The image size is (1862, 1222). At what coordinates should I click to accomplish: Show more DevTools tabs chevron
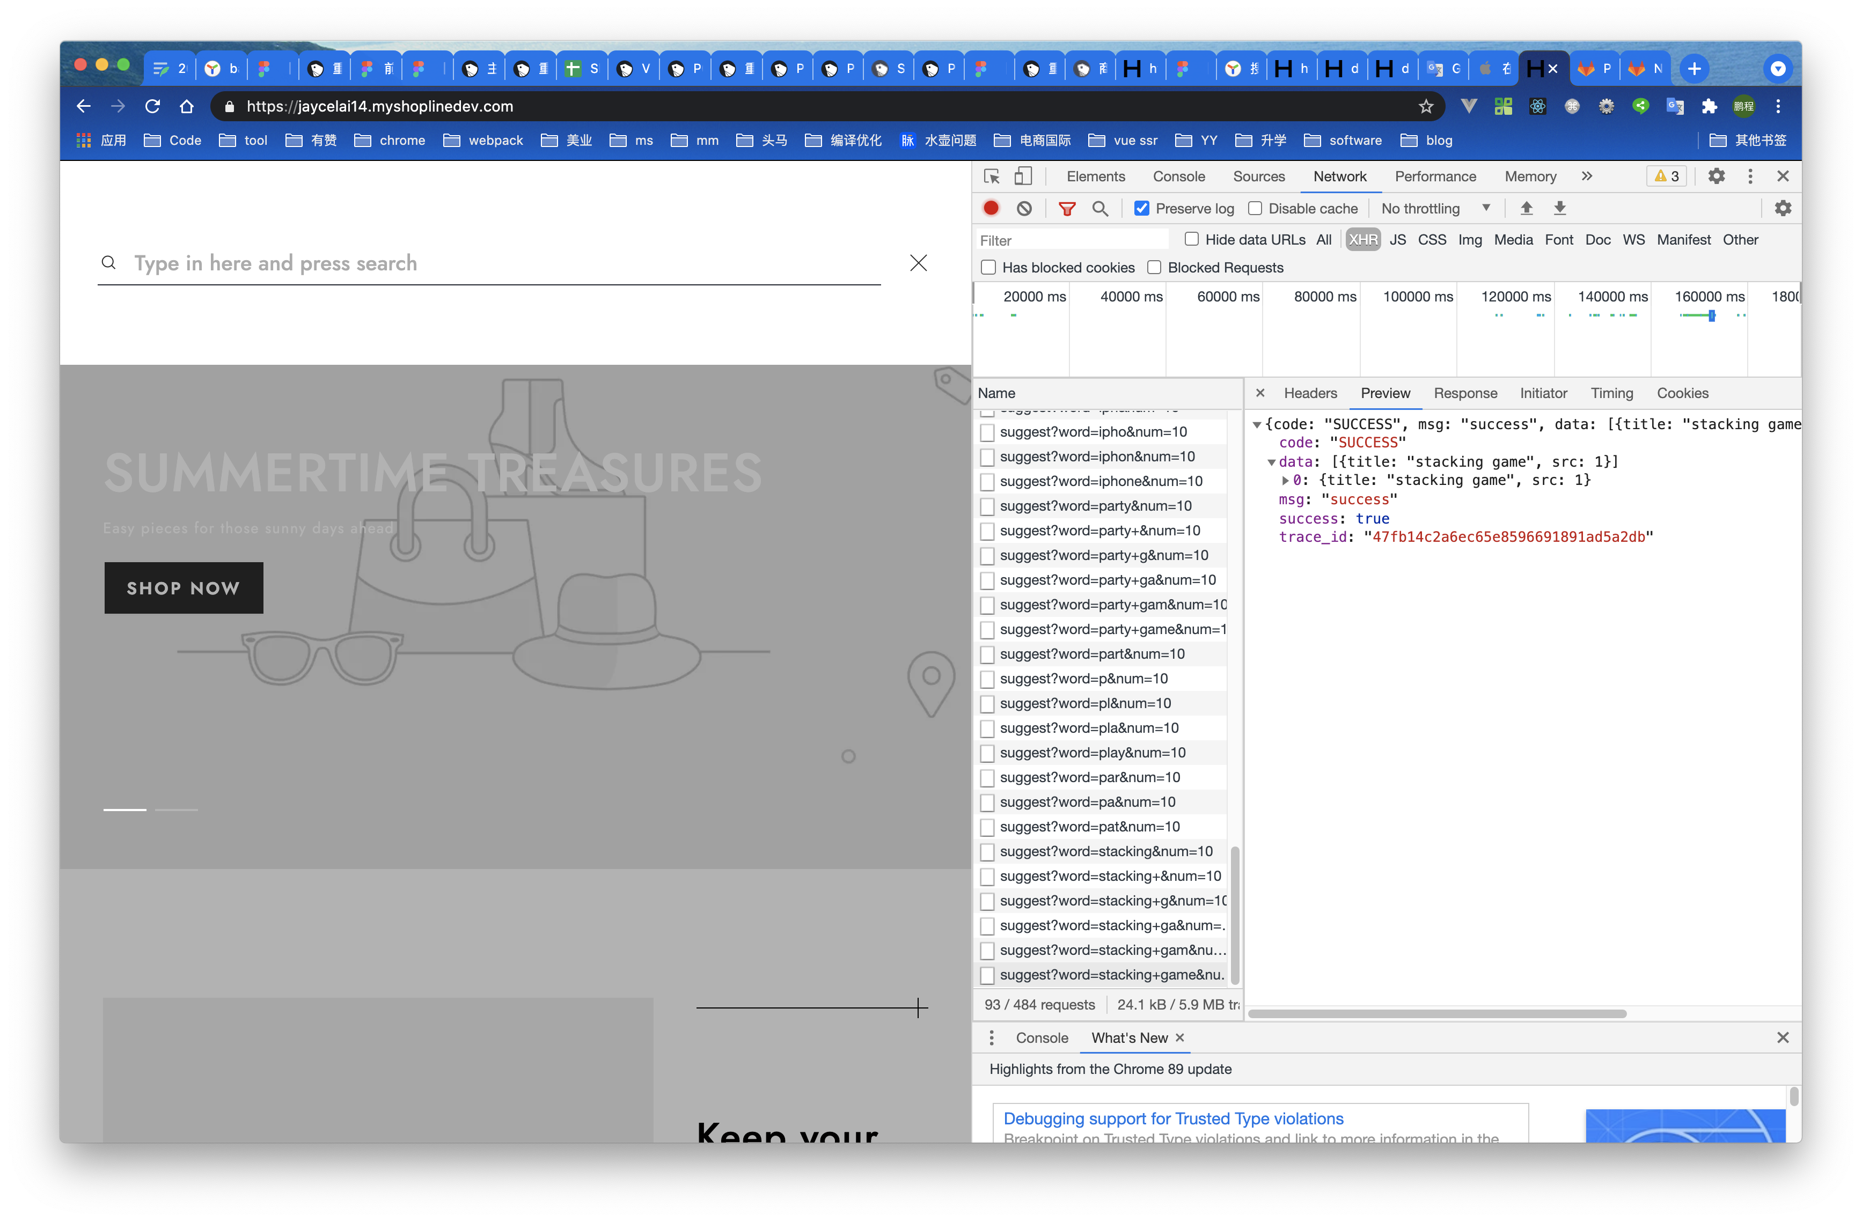[1586, 176]
